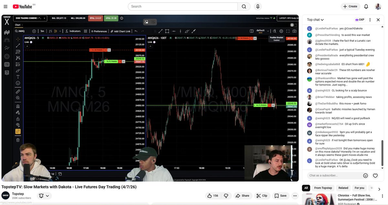Select the Related chip

[343, 188]
